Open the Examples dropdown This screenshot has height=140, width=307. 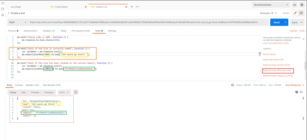point(268,13)
